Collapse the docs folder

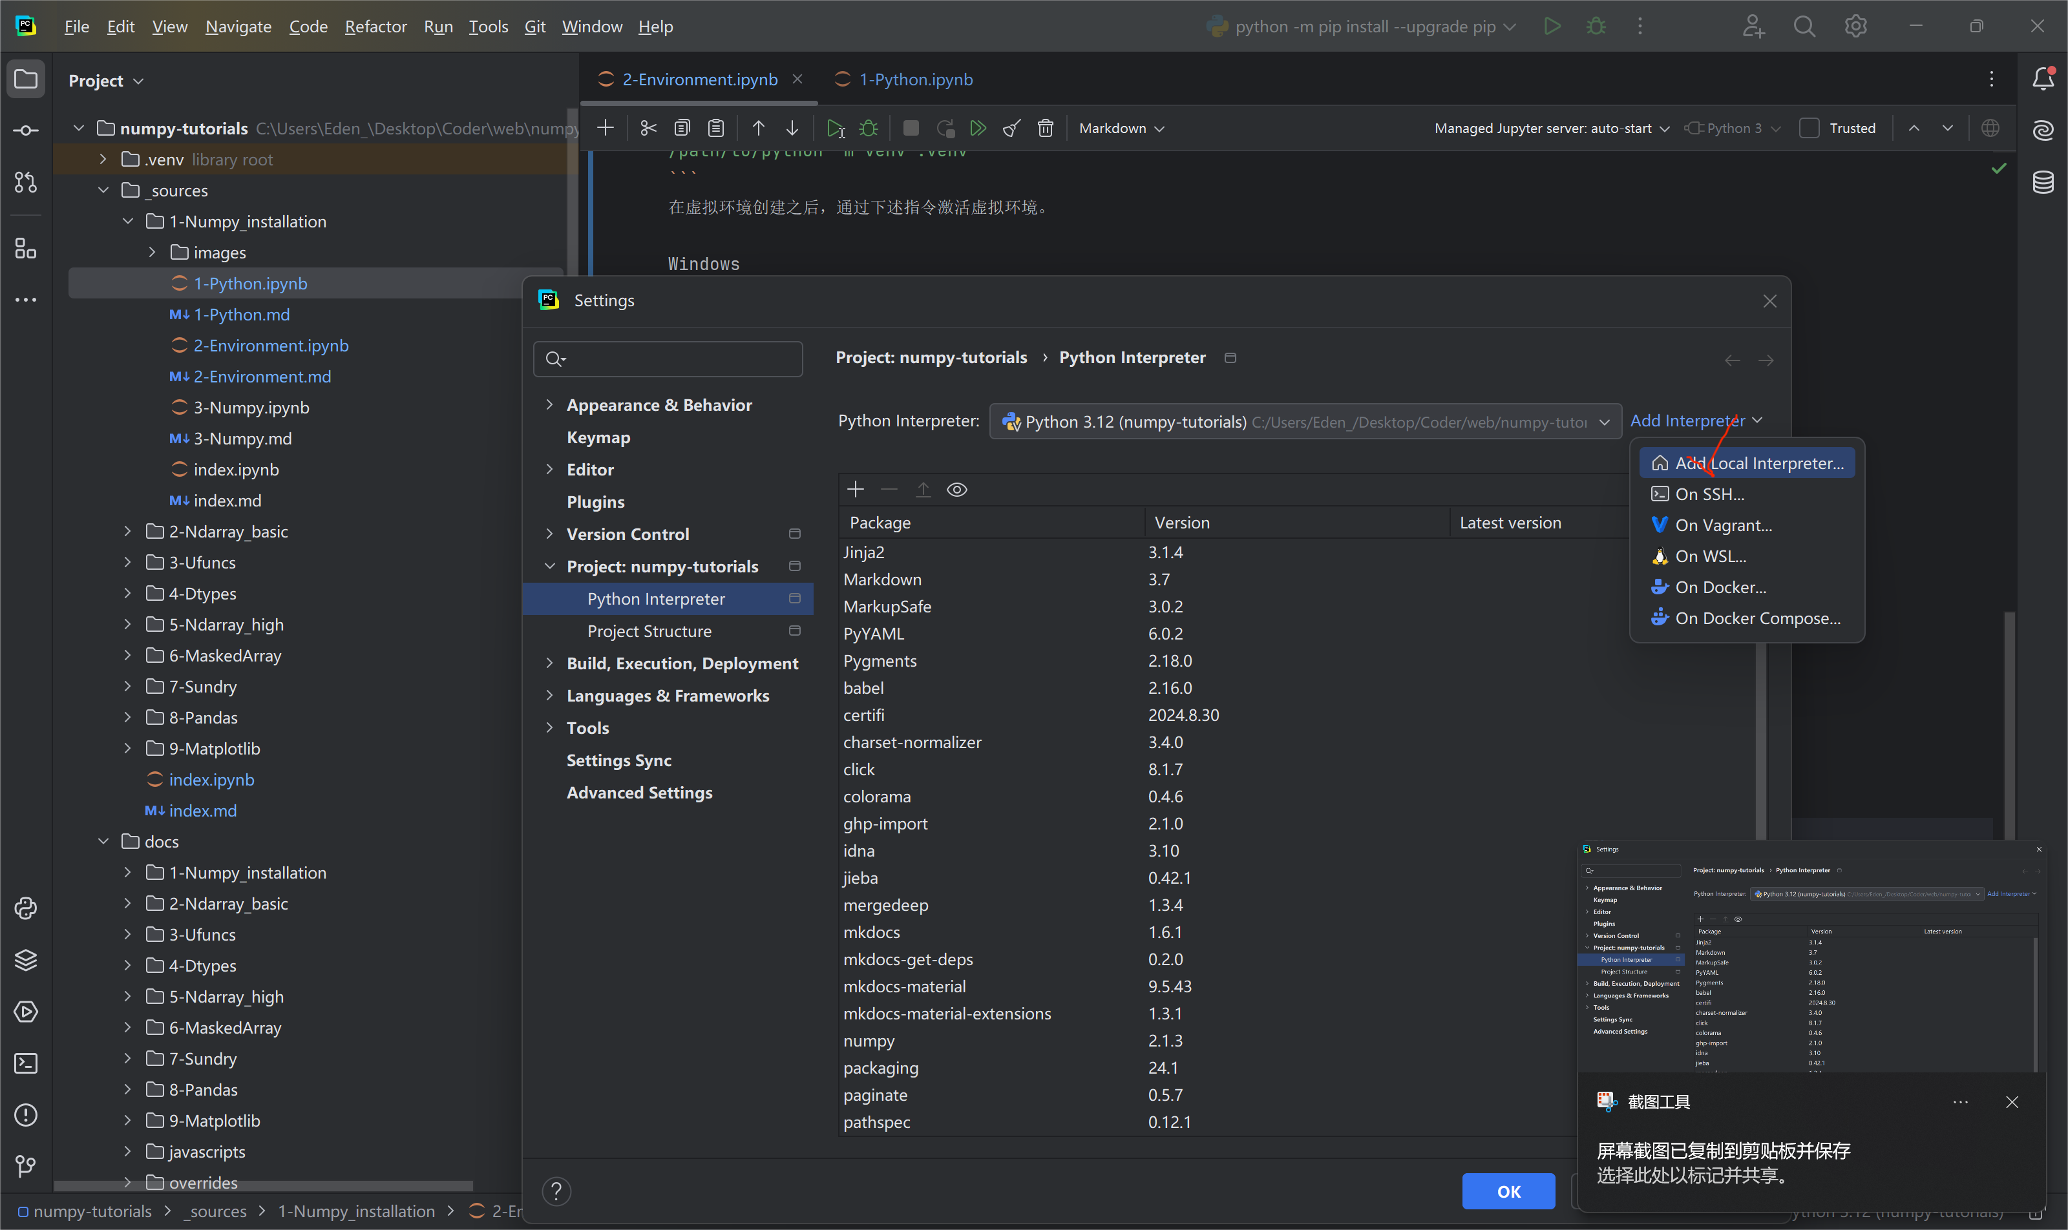[x=103, y=841]
